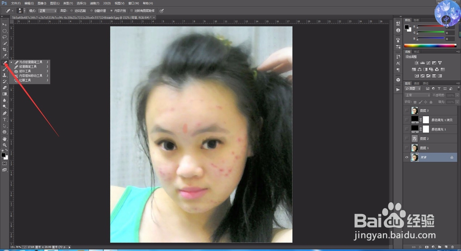This screenshot has height=251, width=461.
Task: Click the Color Balance adjustment icon
Action: (420, 69)
